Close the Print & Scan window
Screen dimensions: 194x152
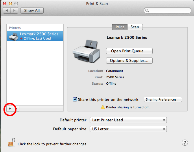click(5, 3)
